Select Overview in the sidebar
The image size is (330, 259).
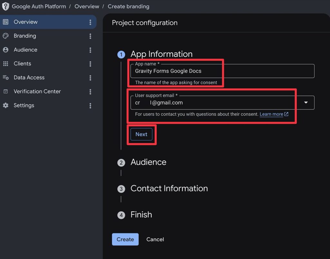48,22
